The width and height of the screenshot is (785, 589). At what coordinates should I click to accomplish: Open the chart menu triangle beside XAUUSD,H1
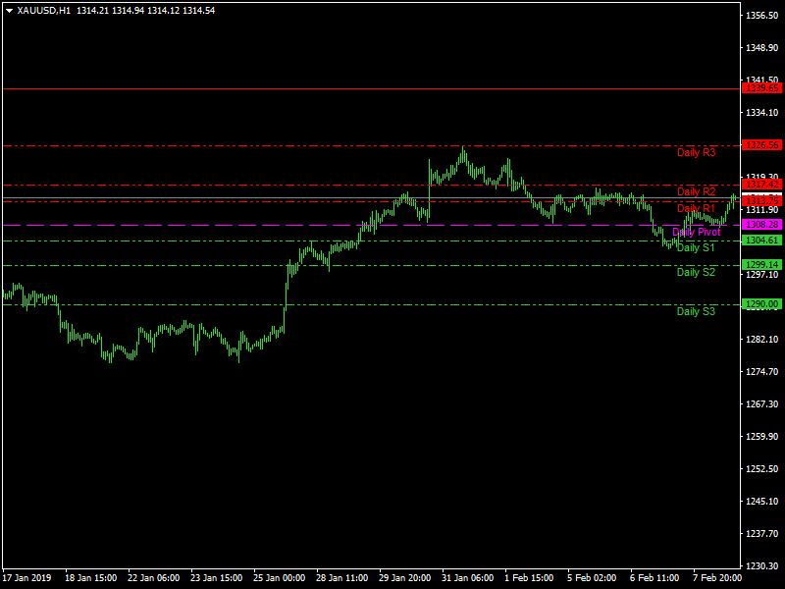point(9,10)
